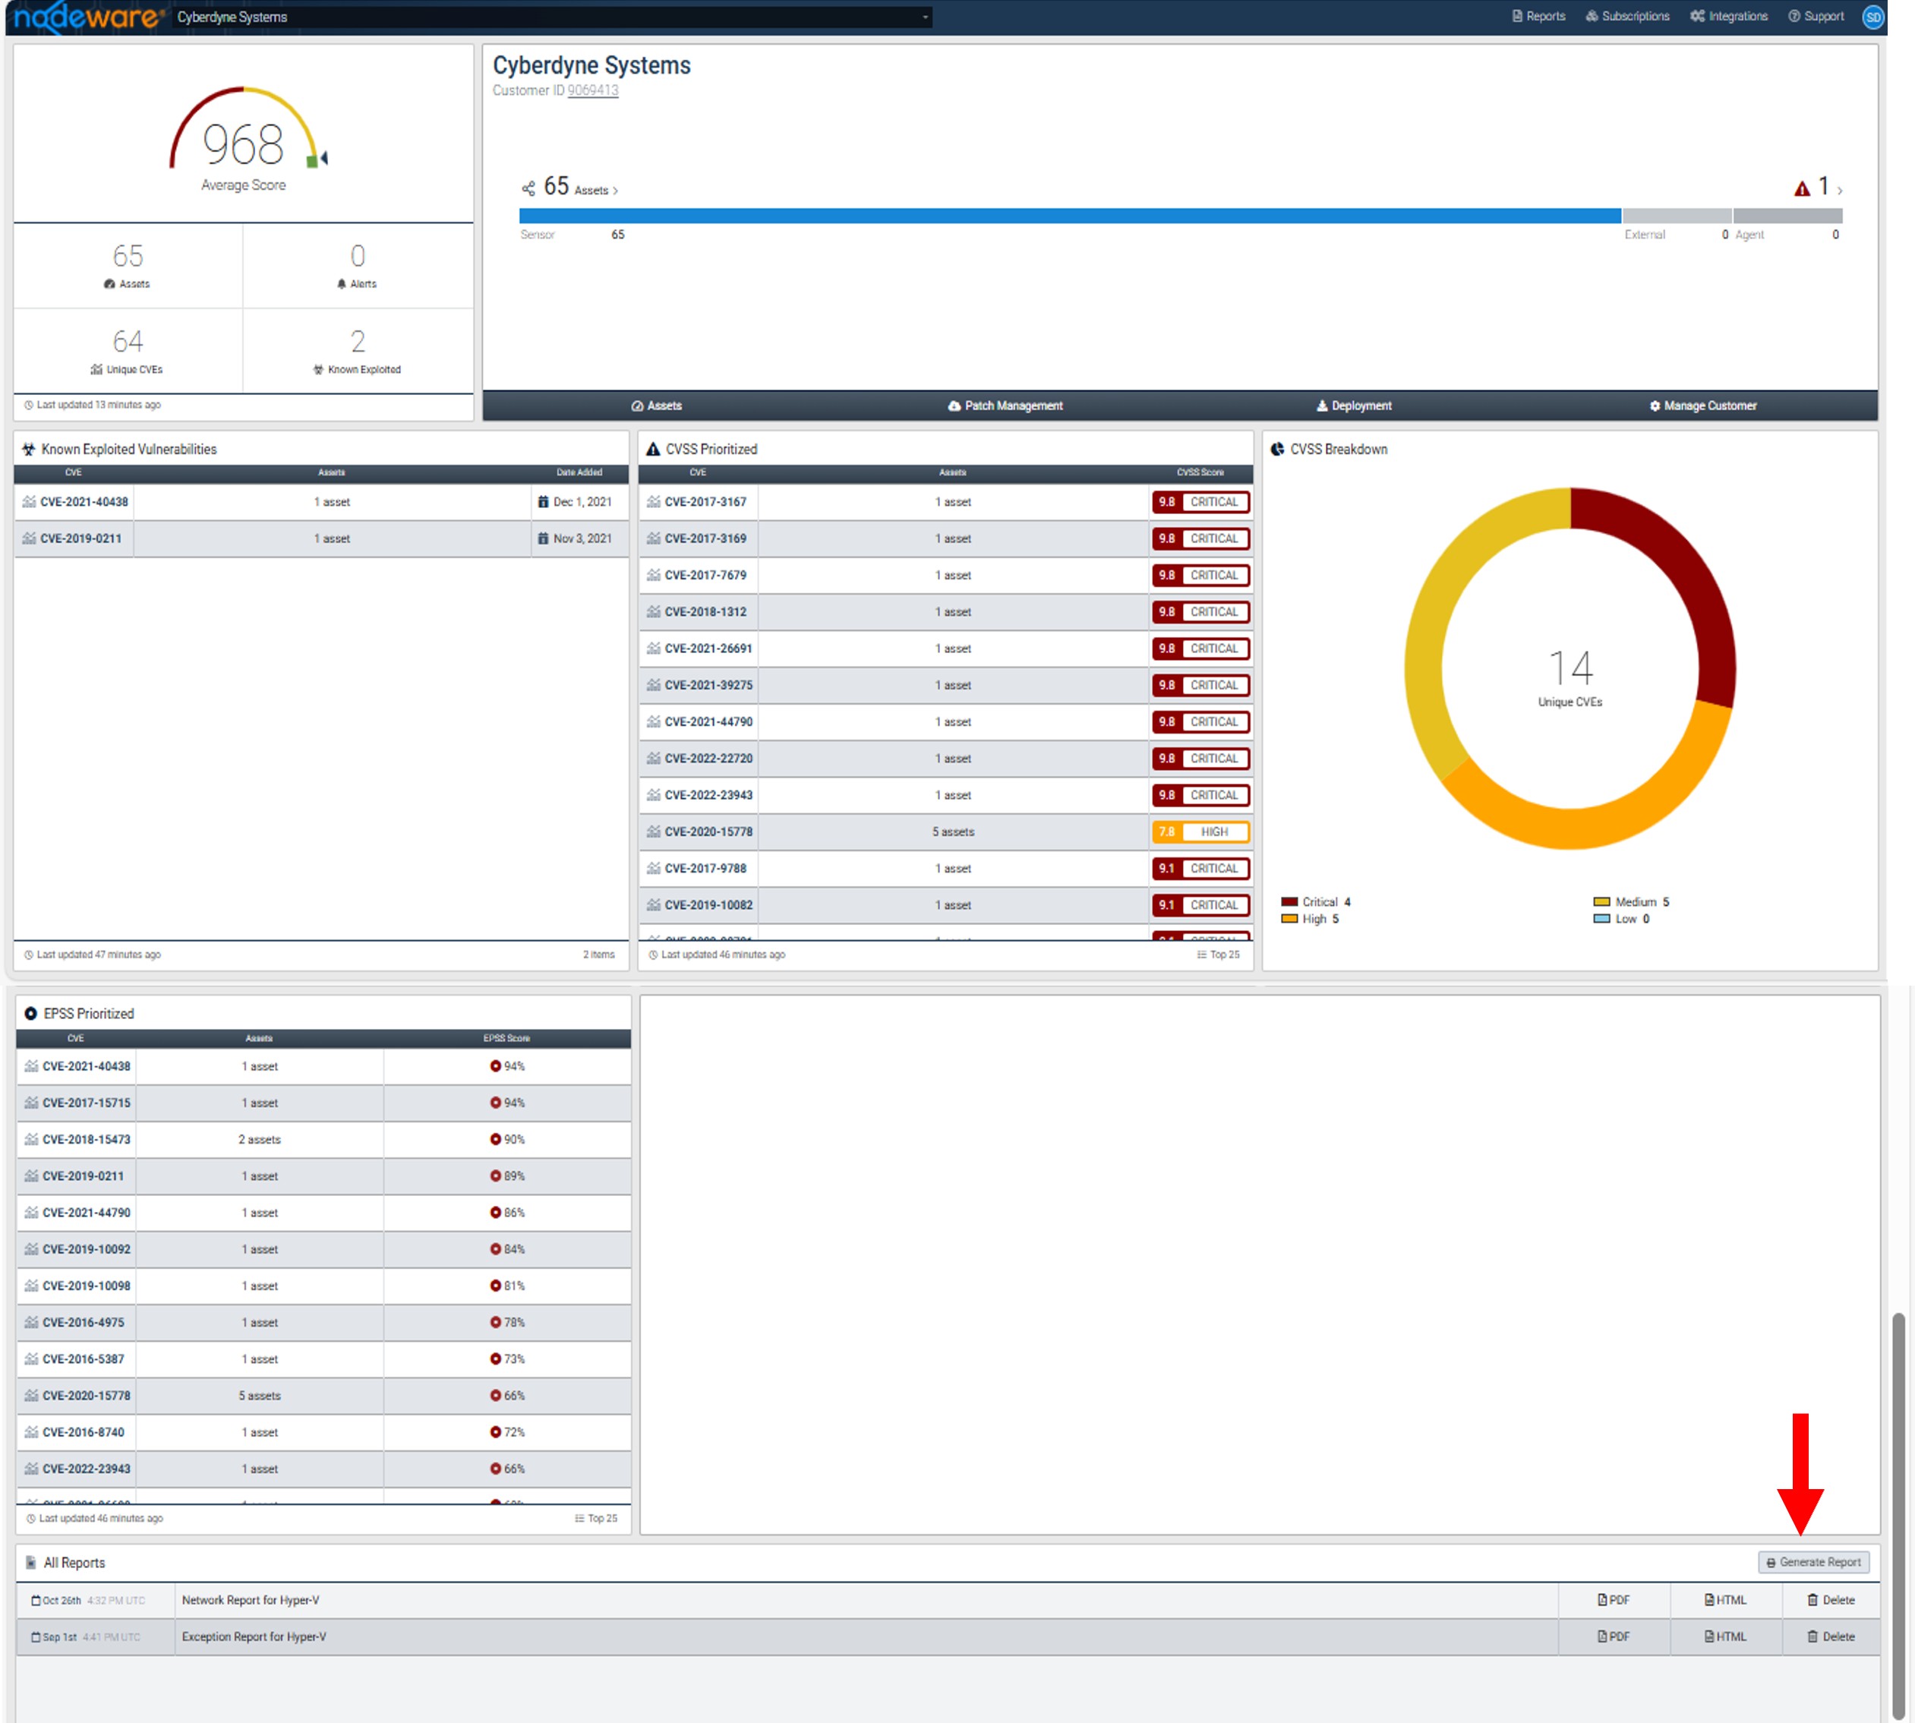Open CVE-2019-10098 in EPSS table
The width and height of the screenshot is (1915, 1723).
[x=86, y=1286]
